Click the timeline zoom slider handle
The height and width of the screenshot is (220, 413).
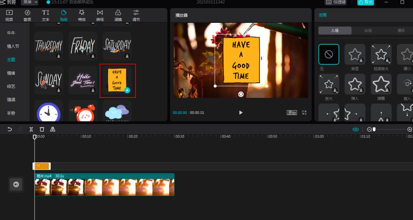(374, 129)
